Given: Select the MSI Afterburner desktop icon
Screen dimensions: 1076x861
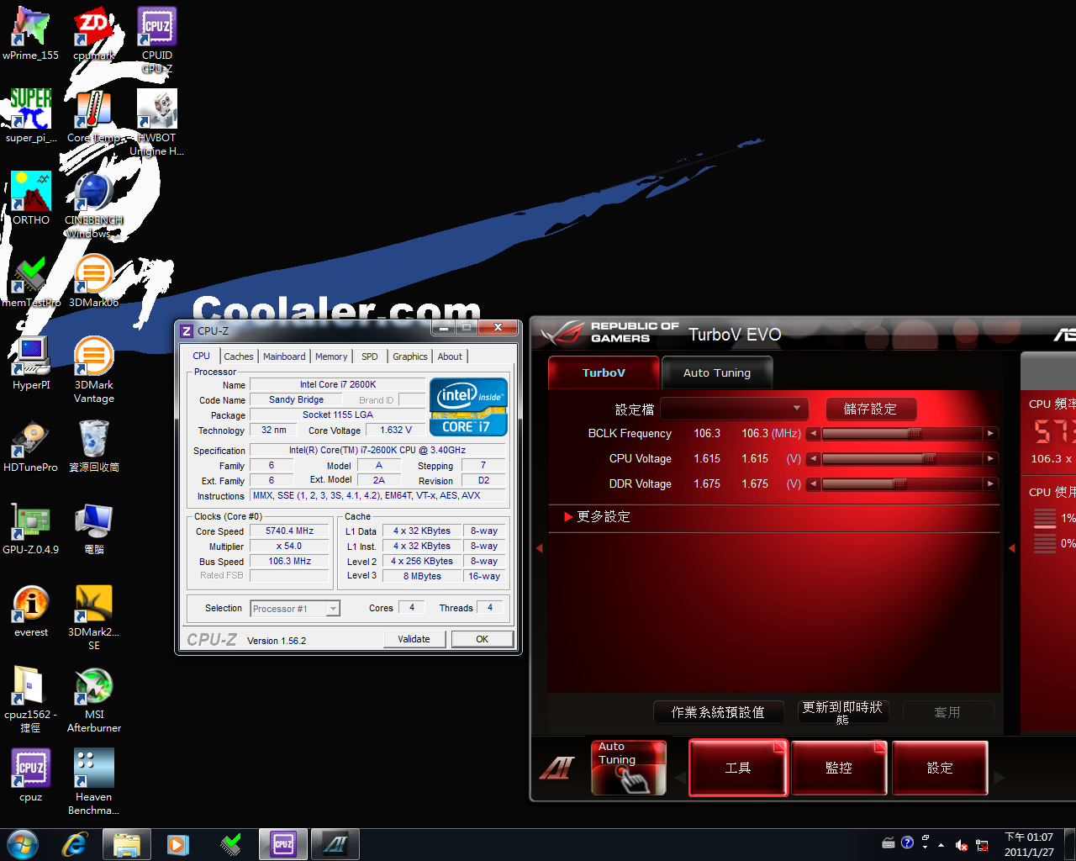Looking at the screenshot, I should (94, 700).
